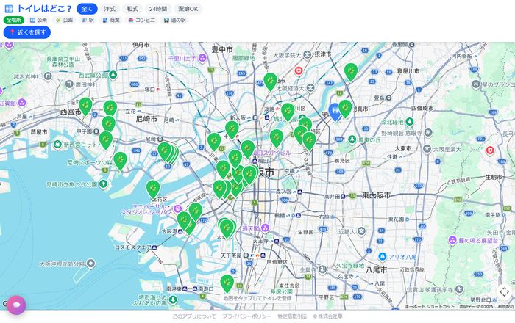Click the map camera controls button
515x323 pixels.
[504, 291]
